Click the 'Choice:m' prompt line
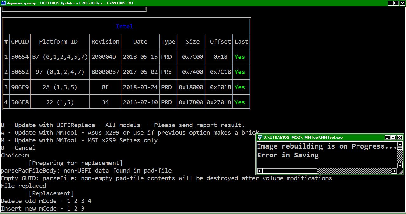 (x=15, y=156)
